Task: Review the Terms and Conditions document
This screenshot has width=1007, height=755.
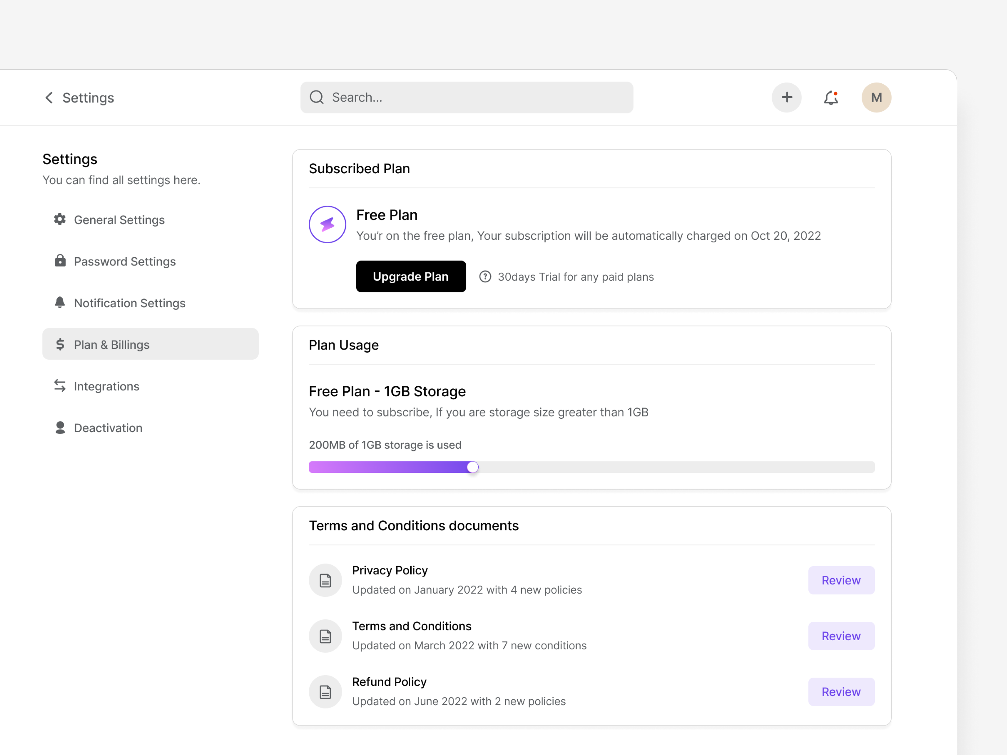Action: (841, 636)
